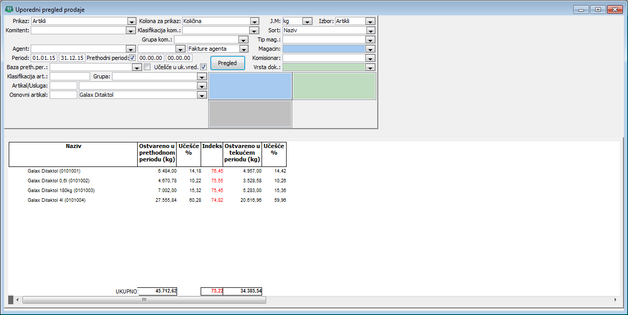Open the J.M. unit dropdown

pos(307,22)
